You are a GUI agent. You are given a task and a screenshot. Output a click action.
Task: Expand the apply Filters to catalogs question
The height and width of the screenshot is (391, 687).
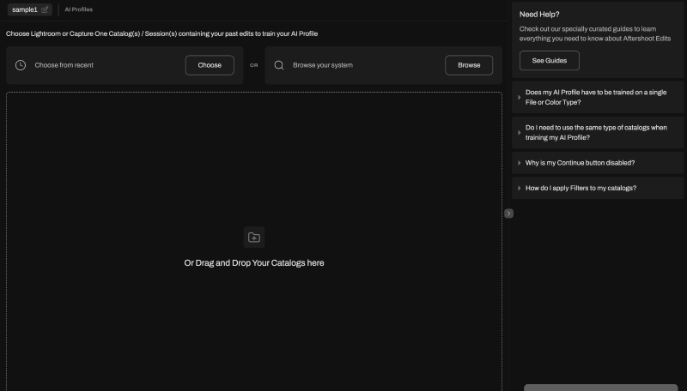(598, 188)
